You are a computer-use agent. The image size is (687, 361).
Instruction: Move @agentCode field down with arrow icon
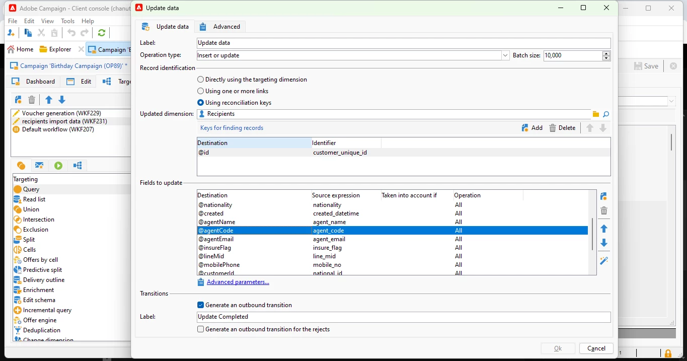pyautogui.click(x=604, y=243)
